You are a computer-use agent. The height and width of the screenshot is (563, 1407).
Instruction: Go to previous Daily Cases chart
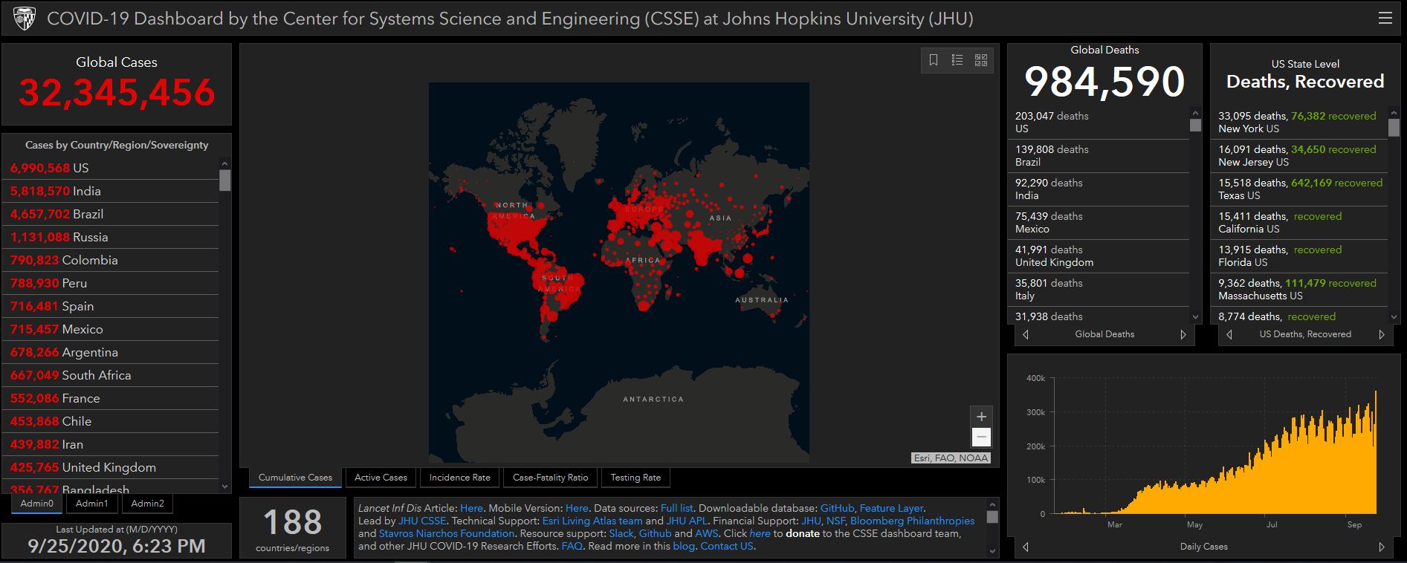coord(1026,547)
